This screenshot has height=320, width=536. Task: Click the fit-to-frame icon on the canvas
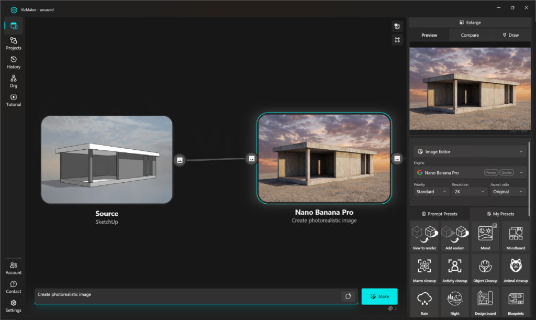[x=397, y=40]
